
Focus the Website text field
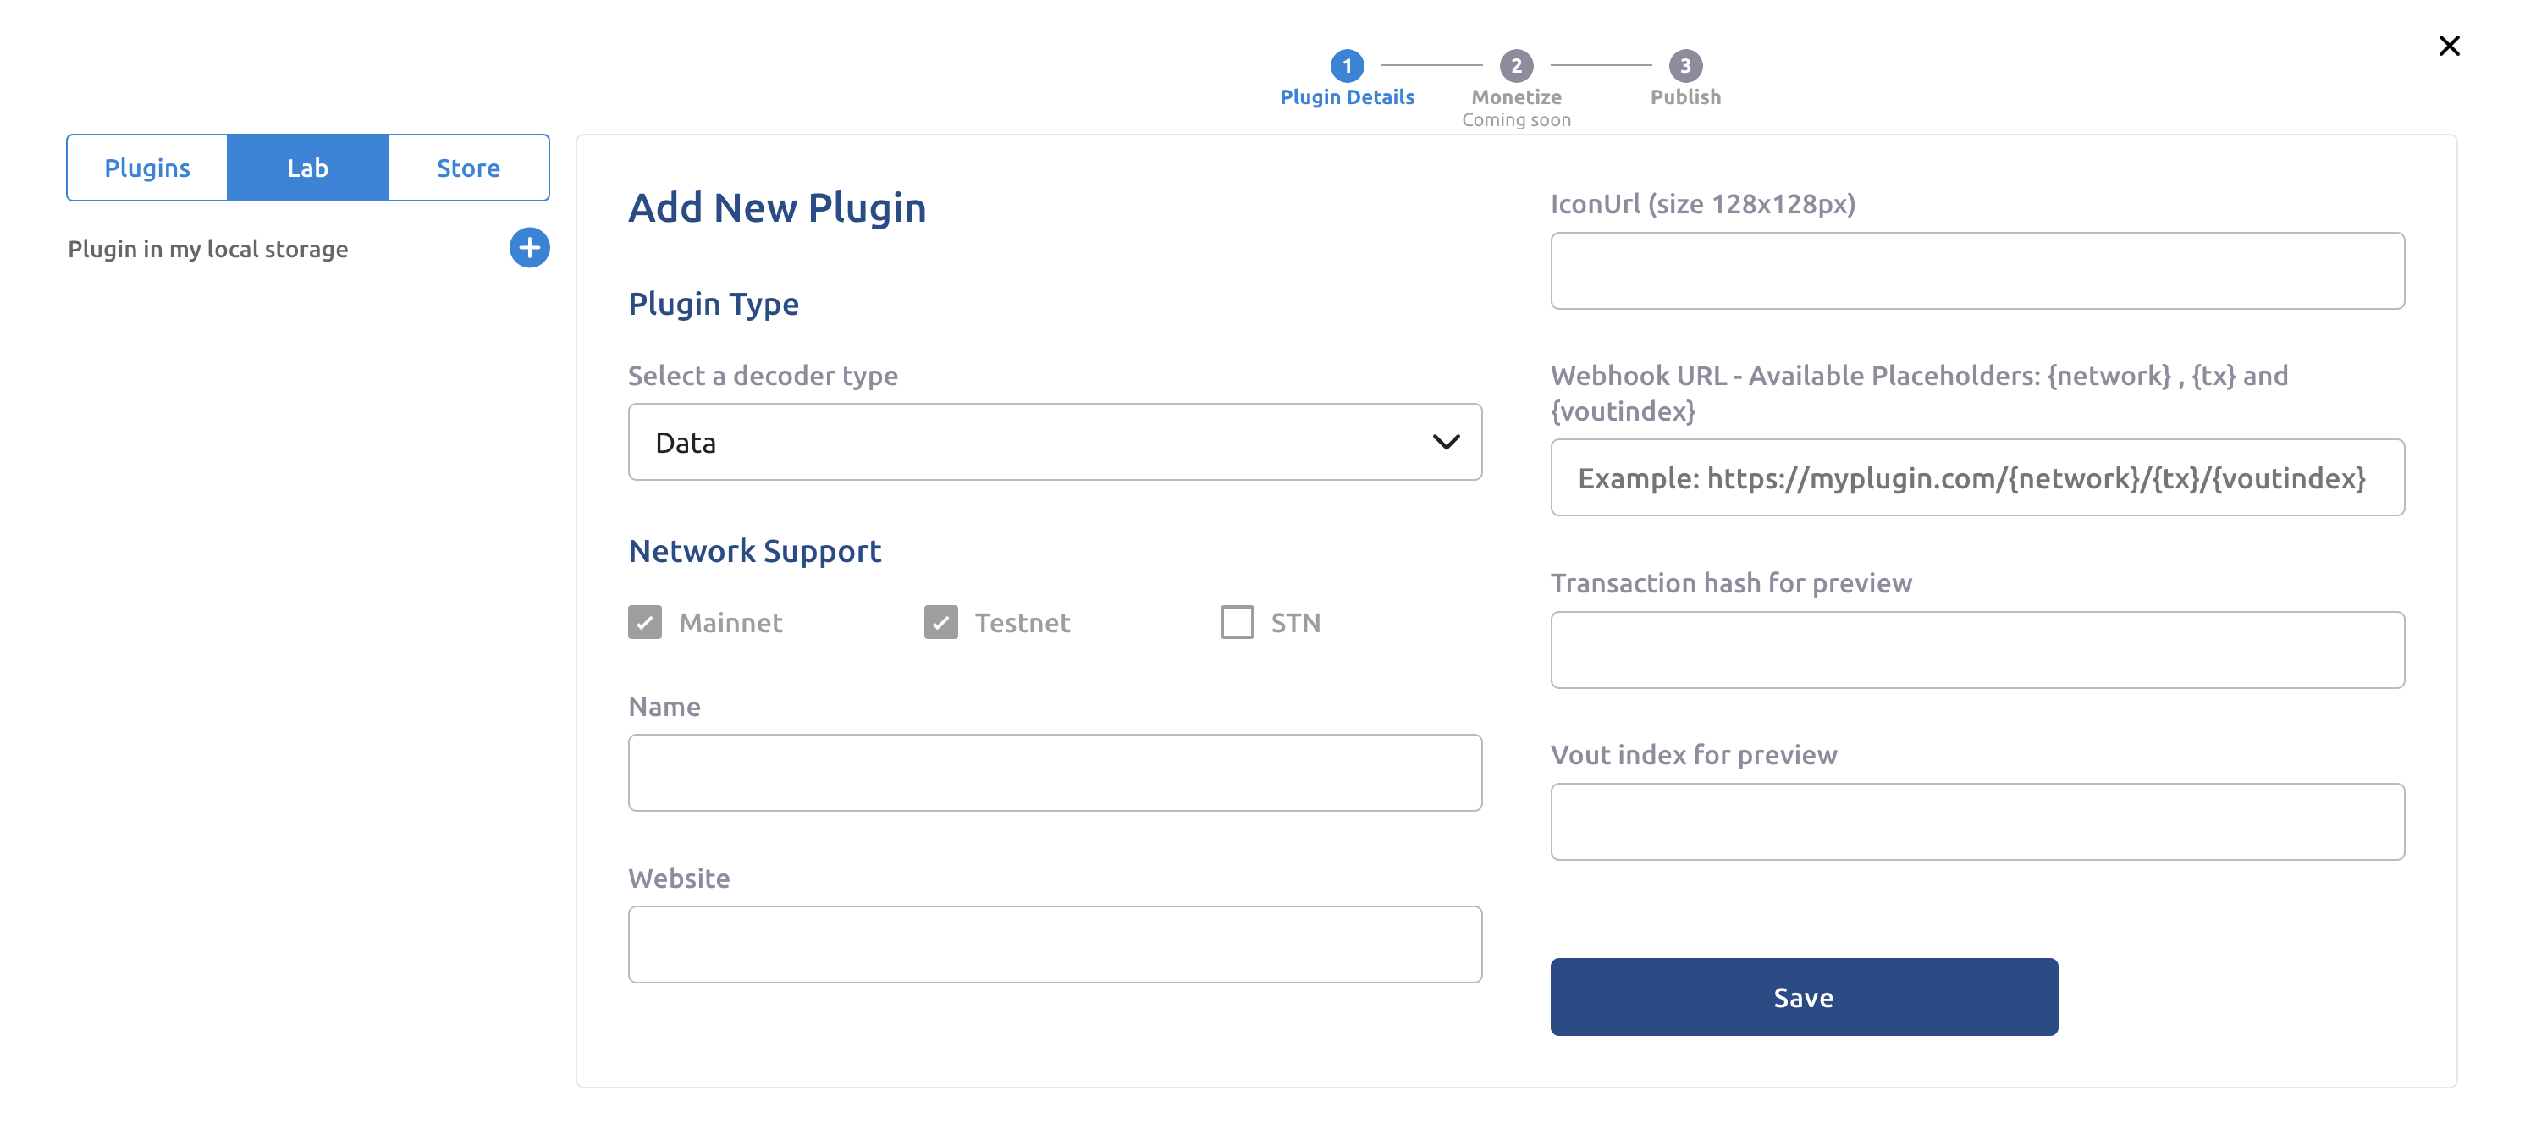1053,945
